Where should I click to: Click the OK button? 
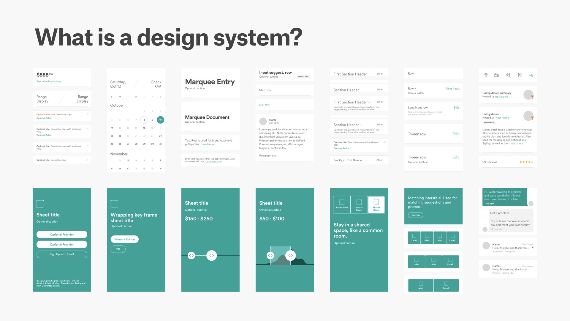[x=118, y=249]
